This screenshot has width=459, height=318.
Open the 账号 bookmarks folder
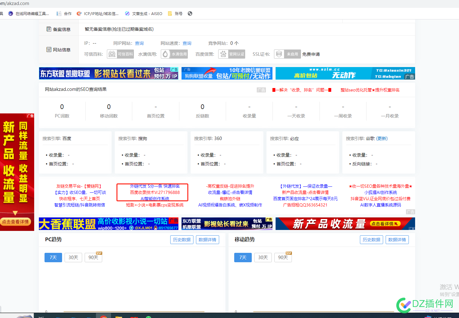pyautogui.click(x=175, y=13)
